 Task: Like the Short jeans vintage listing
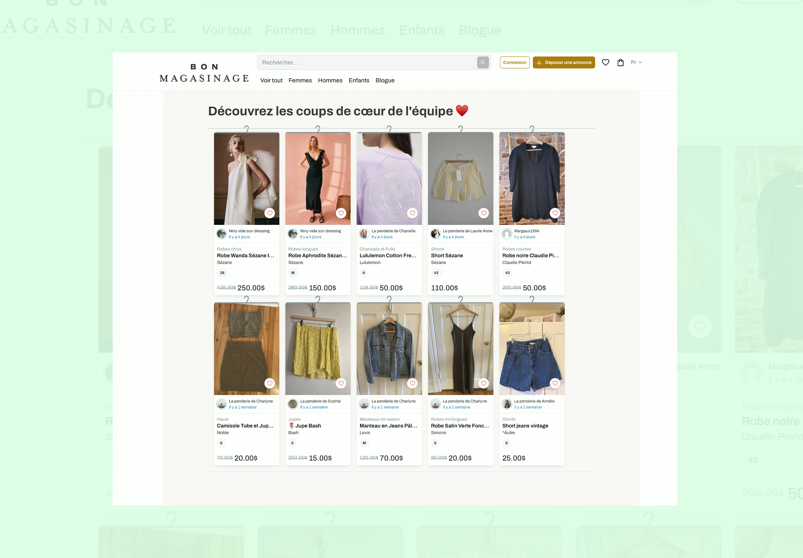(x=555, y=383)
